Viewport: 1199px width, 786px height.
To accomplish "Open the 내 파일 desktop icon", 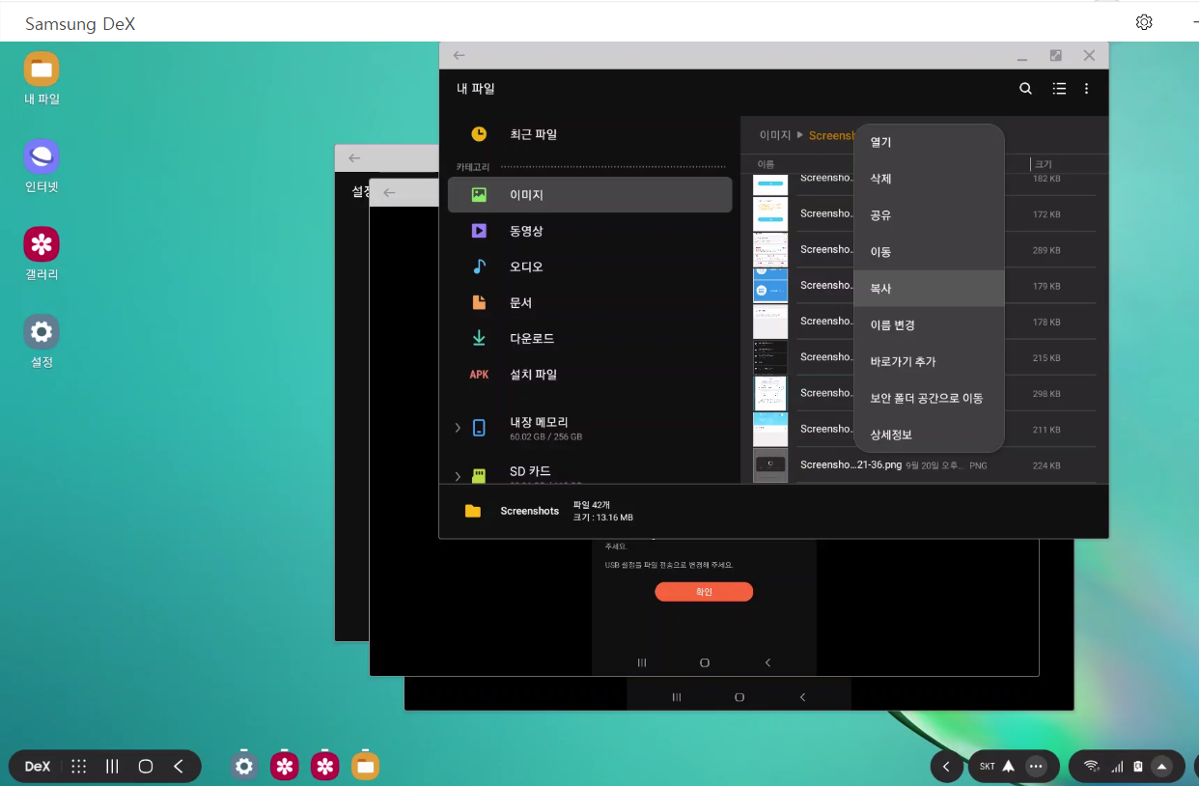I will point(42,78).
